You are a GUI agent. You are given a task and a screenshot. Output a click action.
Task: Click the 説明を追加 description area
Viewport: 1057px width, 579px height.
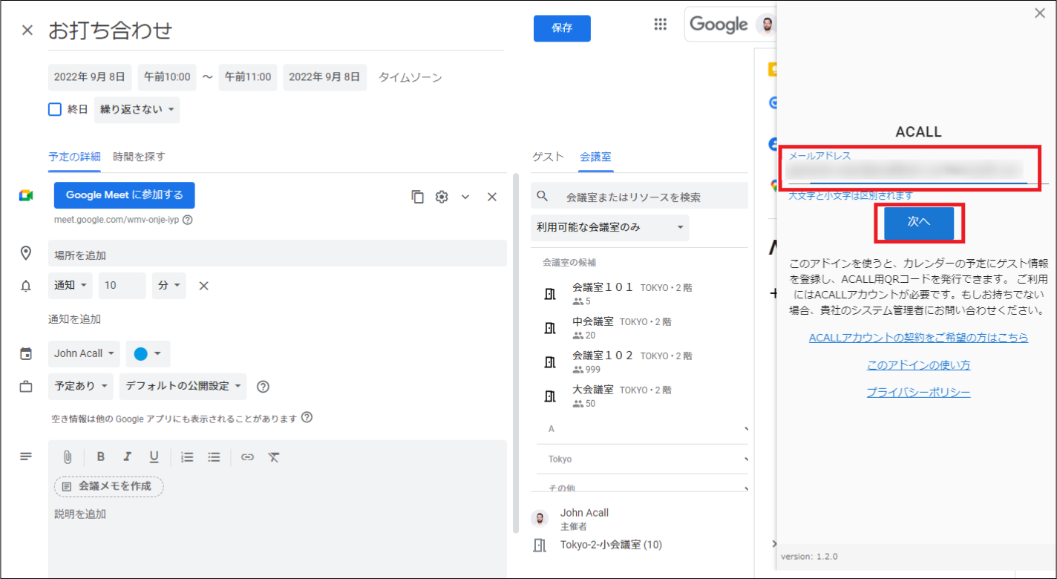(277, 539)
